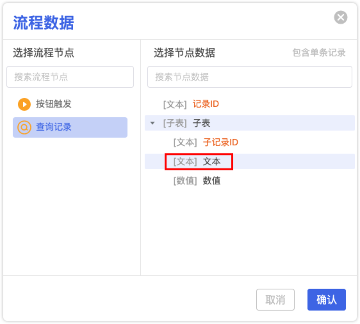Click the [数值] type tag
Screen dimensions: 360x324
(x=185, y=181)
